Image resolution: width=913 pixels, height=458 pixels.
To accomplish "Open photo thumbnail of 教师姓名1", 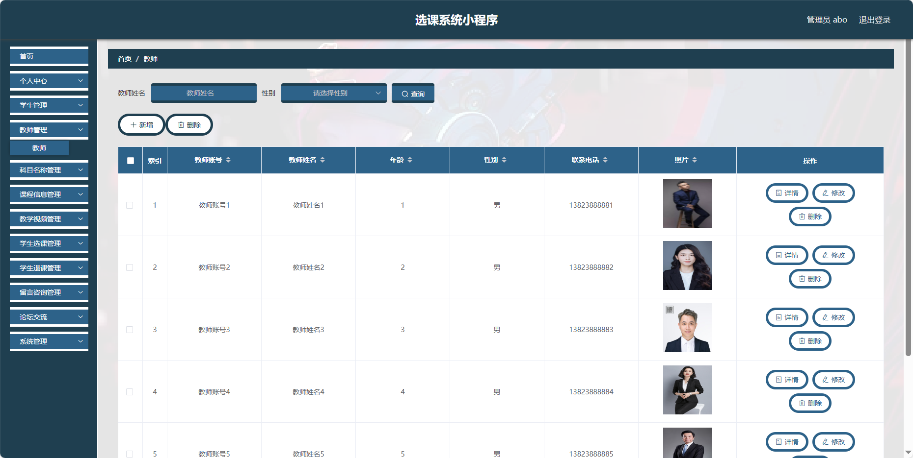I will [x=687, y=203].
